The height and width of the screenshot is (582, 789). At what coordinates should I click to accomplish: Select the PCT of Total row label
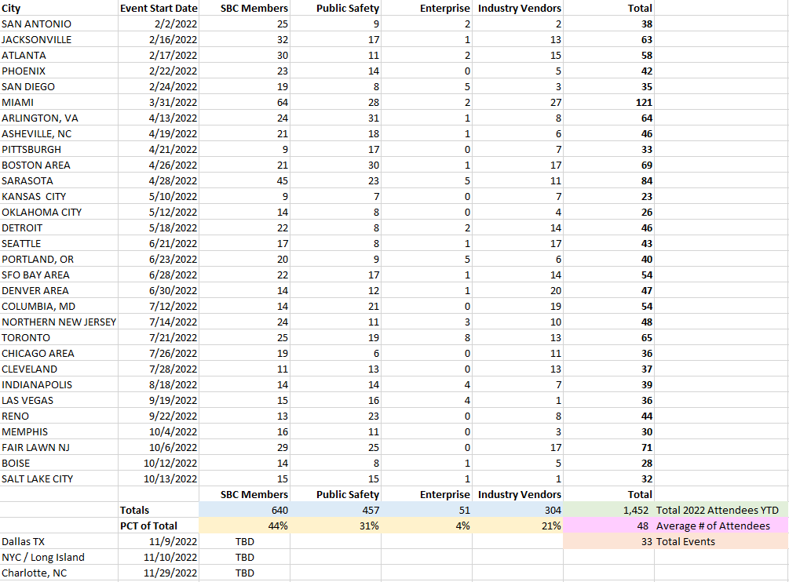[159, 526]
